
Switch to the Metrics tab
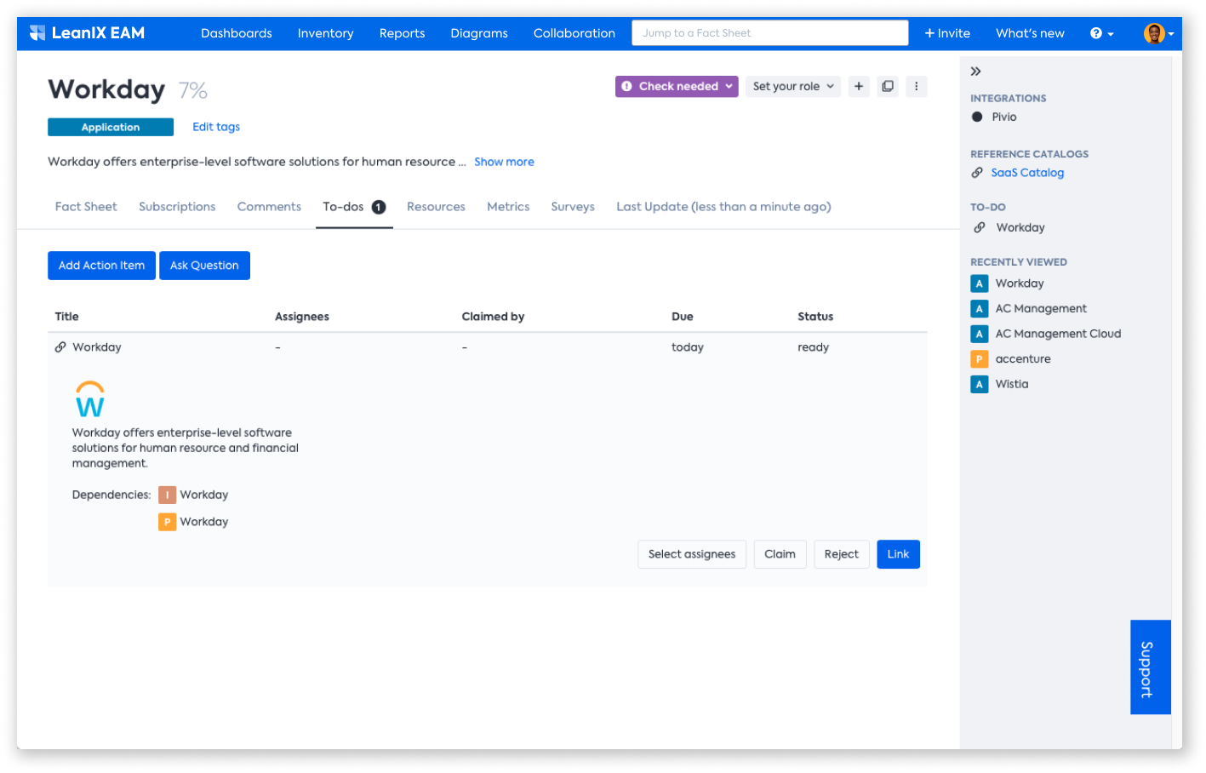[508, 207]
